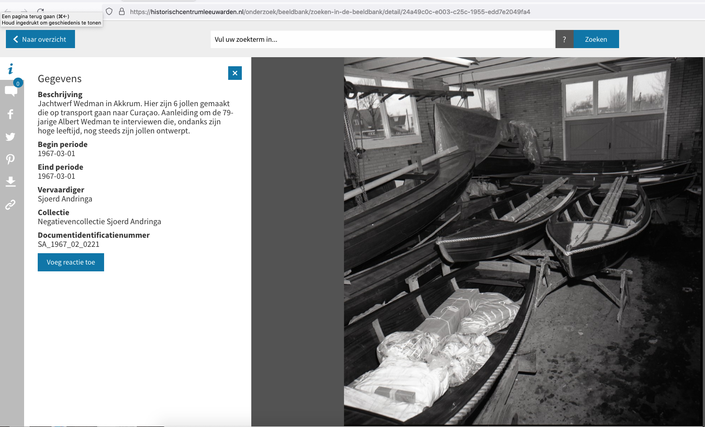Copy permalink with the chain link icon
The width and height of the screenshot is (705, 427).
pyautogui.click(x=10, y=205)
